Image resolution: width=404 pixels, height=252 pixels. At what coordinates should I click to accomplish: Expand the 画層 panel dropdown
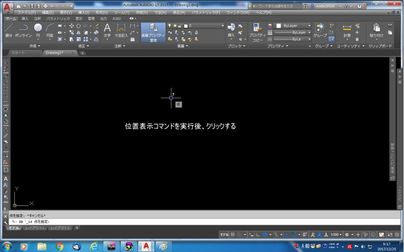point(182,46)
